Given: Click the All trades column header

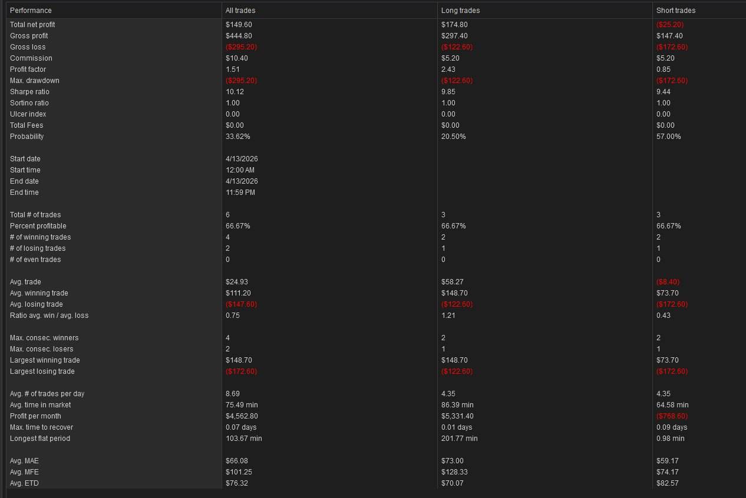Looking at the screenshot, I should coord(240,11).
